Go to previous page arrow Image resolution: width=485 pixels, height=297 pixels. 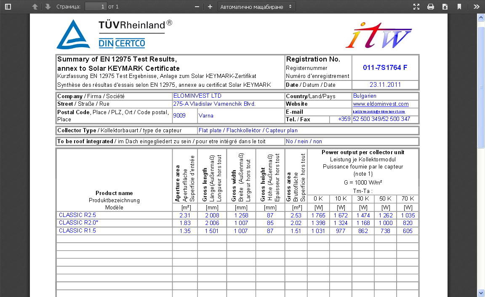[x=35, y=7]
